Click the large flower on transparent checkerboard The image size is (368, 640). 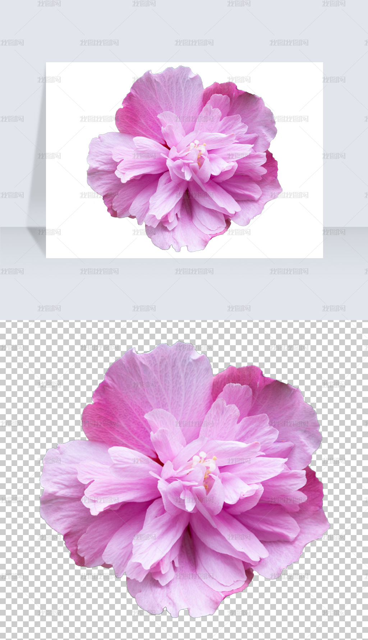coord(185,480)
